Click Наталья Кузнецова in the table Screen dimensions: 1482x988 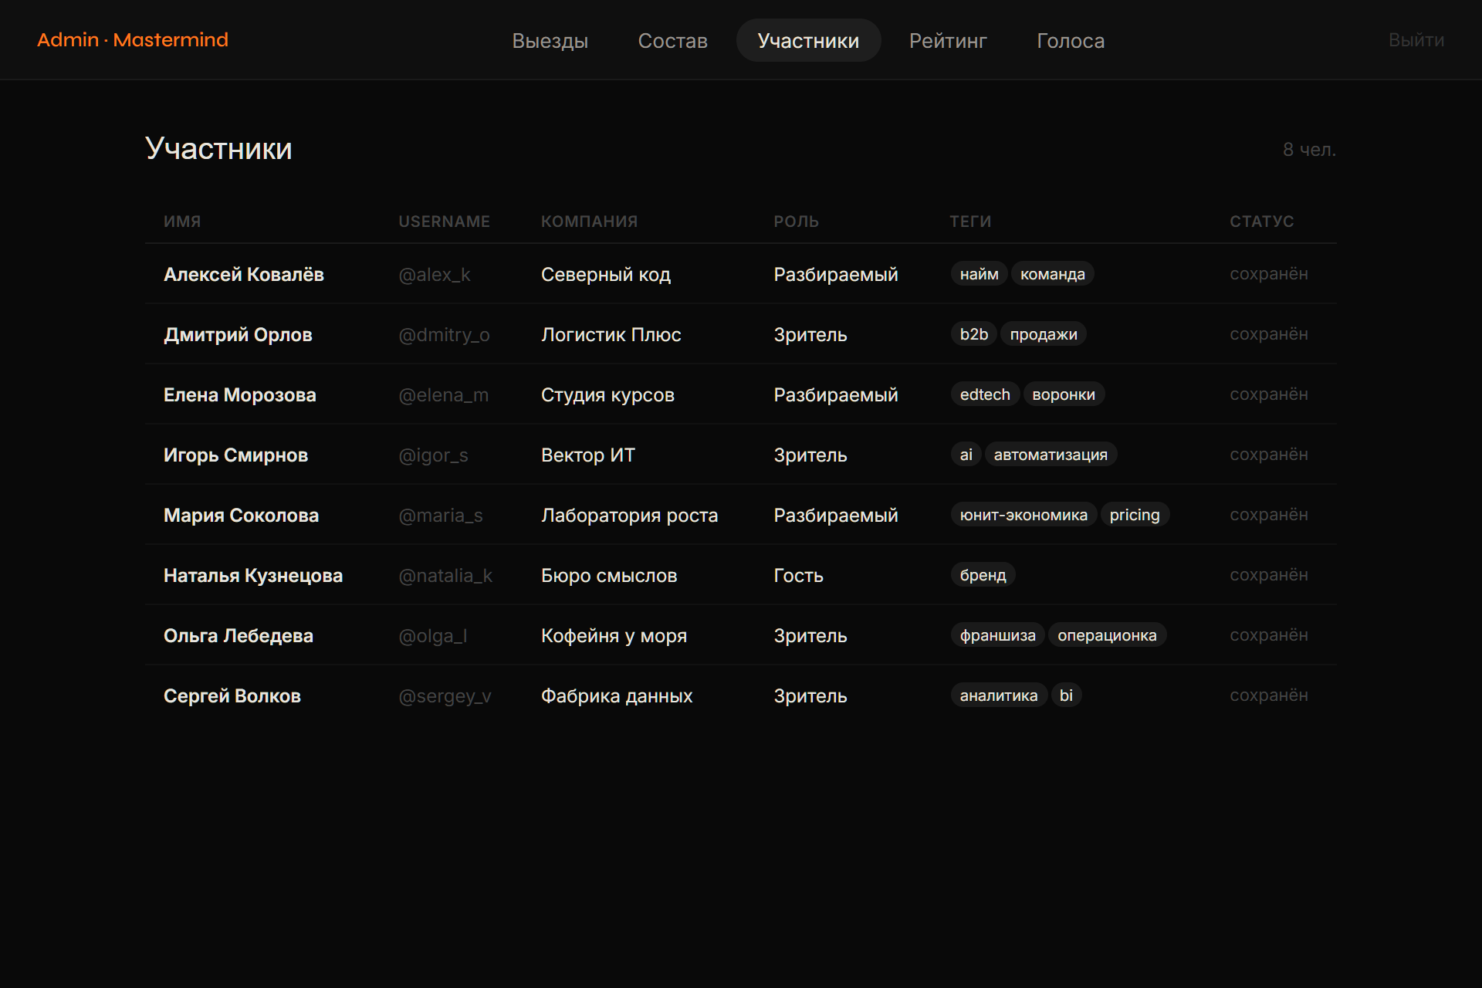pos(253,575)
